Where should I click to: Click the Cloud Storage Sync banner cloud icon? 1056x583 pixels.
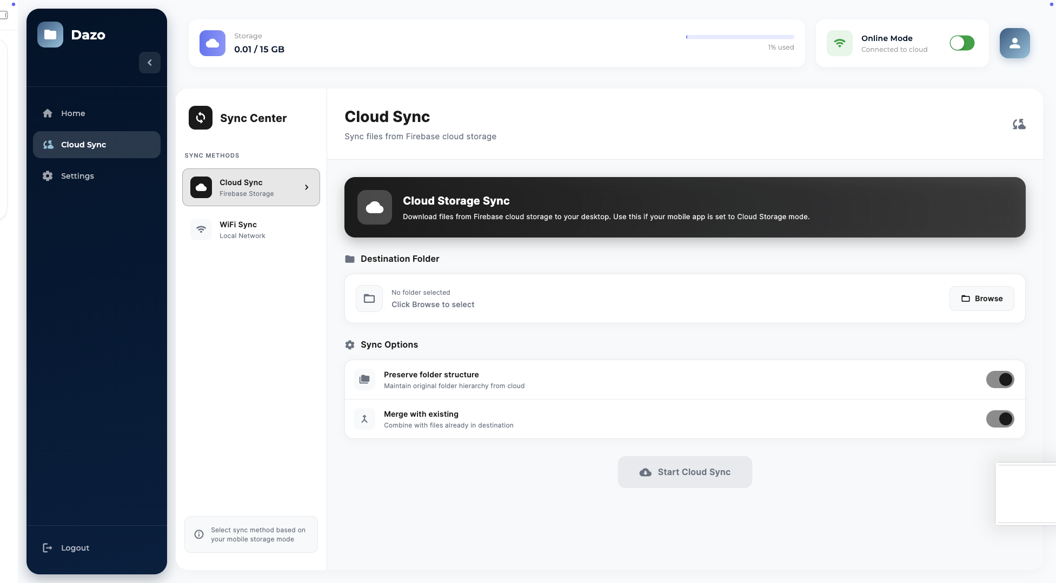(x=375, y=207)
